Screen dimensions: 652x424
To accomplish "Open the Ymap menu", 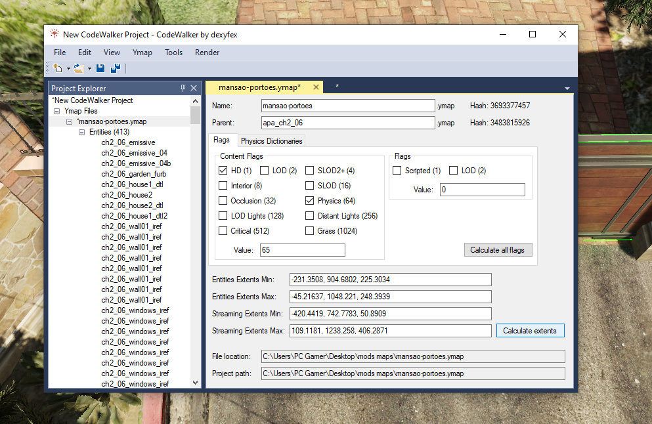I will coord(142,53).
